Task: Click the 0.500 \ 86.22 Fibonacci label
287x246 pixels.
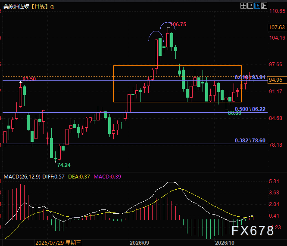Action: 250,109
